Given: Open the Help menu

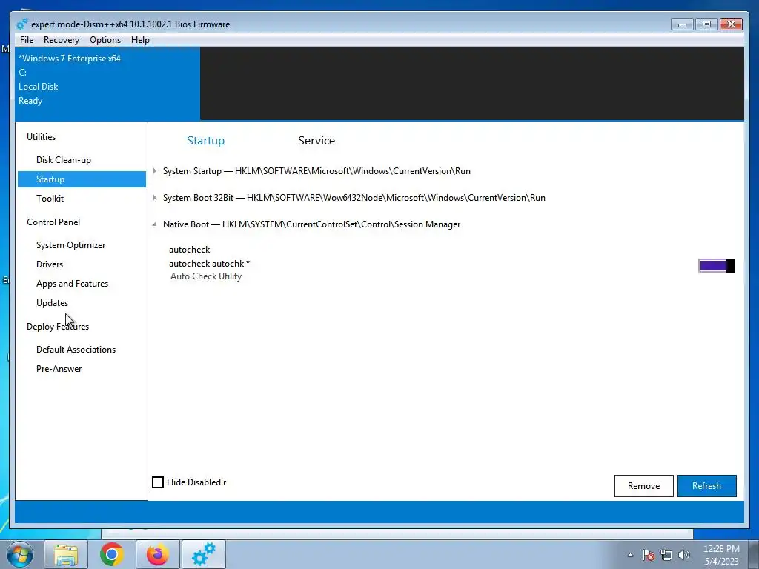Looking at the screenshot, I should click(140, 40).
